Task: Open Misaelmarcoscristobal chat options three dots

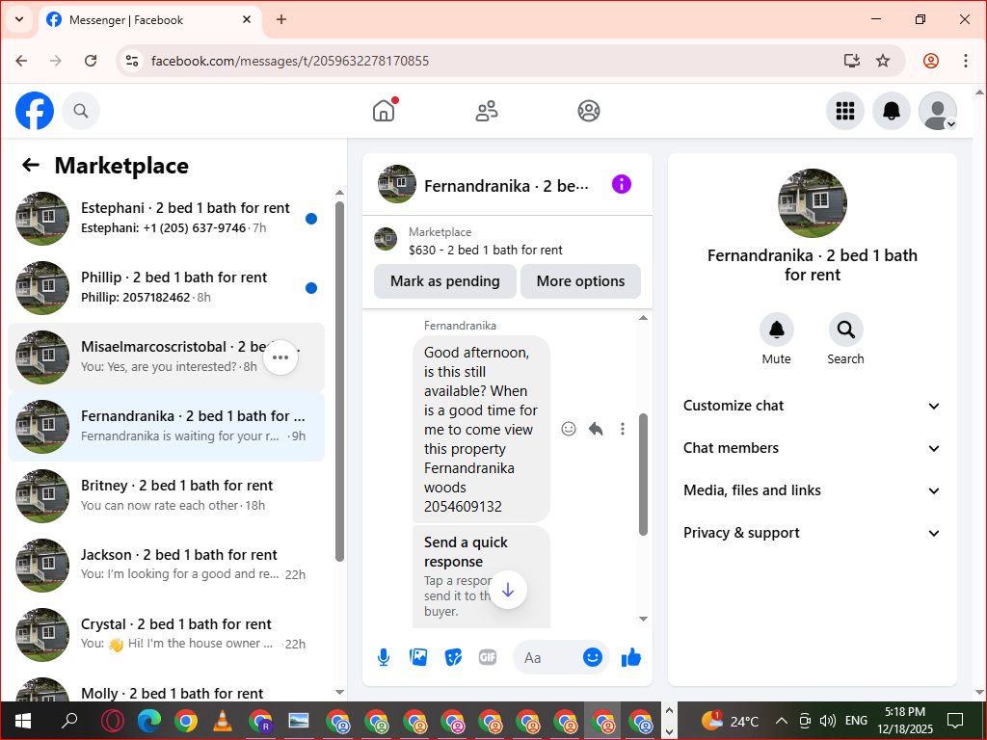Action: pos(280,357)
